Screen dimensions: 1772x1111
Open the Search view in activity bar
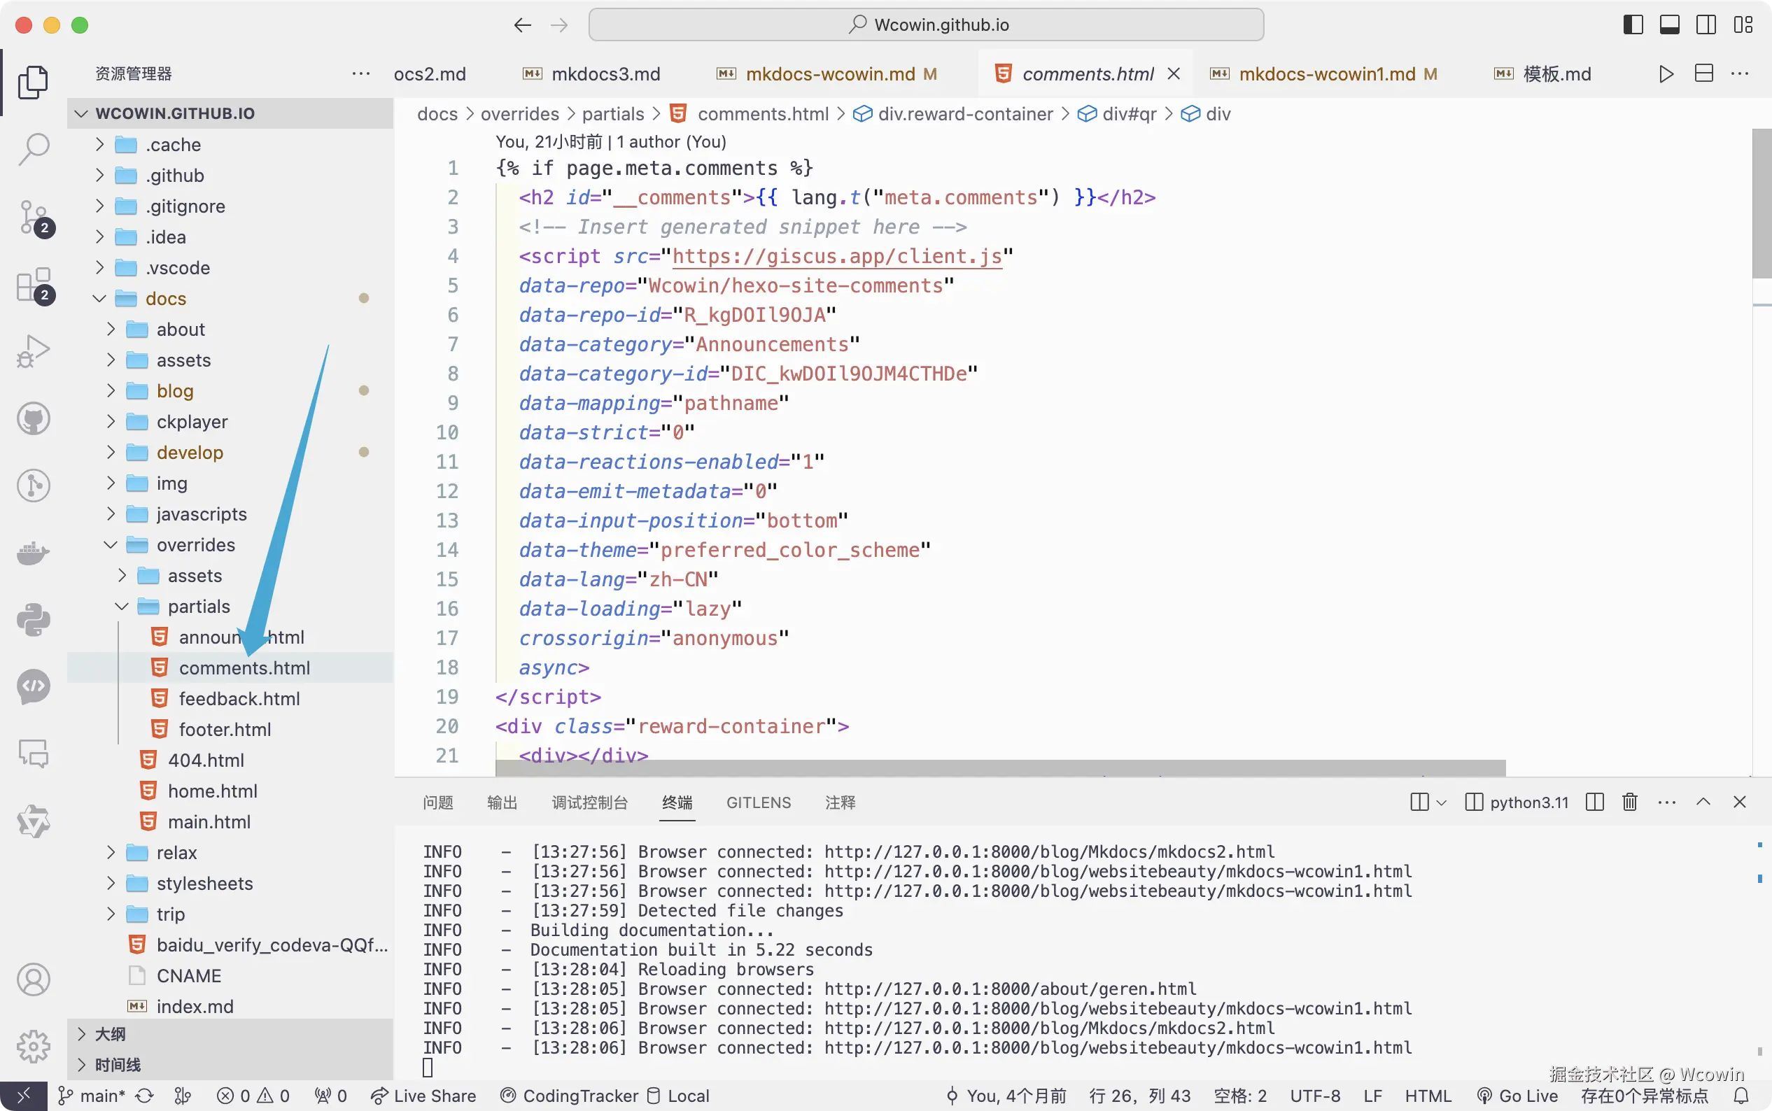(33, 149)
